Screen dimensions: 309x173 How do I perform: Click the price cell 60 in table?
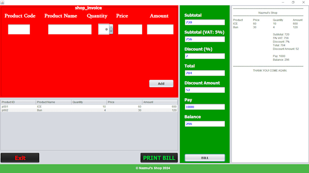(x=125, y=106)
